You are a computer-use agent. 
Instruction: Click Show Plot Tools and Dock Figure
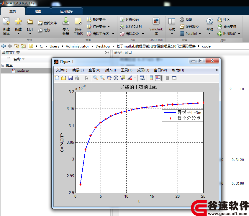click(174, 78)
